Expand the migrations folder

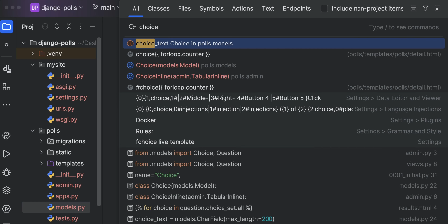point(41,141)
